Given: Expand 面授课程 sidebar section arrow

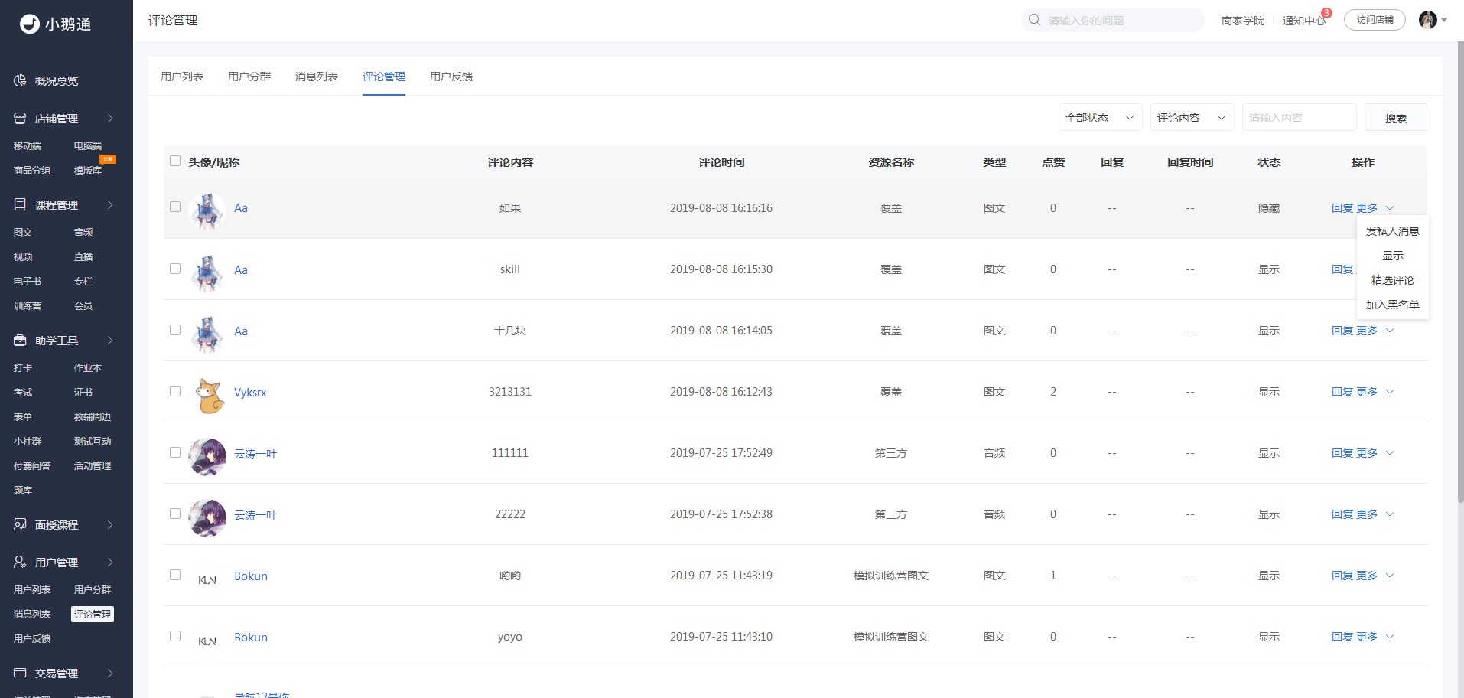Looking at the screenshot, I should point(110,524).
